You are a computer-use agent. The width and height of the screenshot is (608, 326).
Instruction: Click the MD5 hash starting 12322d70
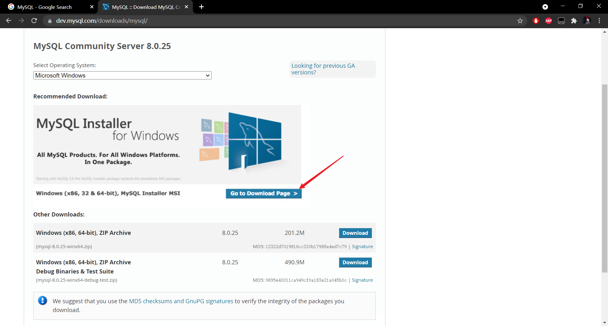point(306,247)
